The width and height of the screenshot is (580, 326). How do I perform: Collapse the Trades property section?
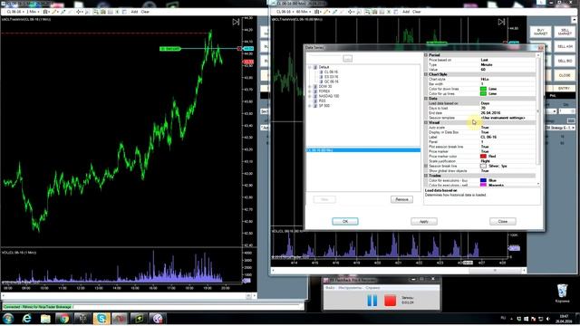click(x=426, y=176)
